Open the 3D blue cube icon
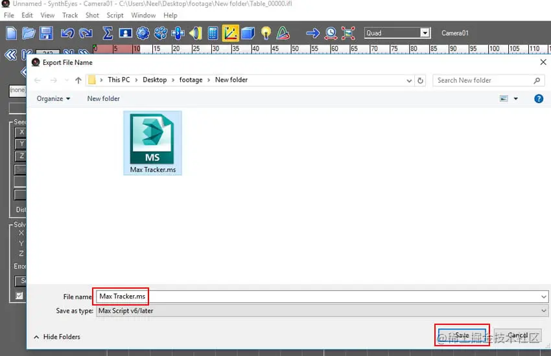551x356 pixels. click(248, 33)
